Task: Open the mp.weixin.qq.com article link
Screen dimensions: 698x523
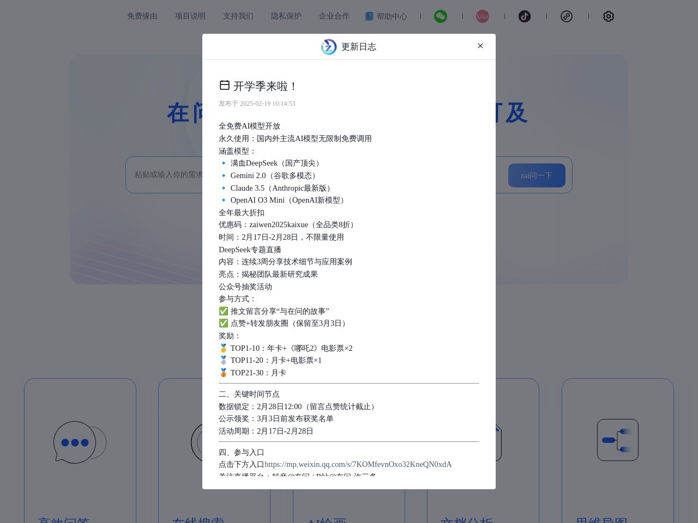Action: point(358,464)
